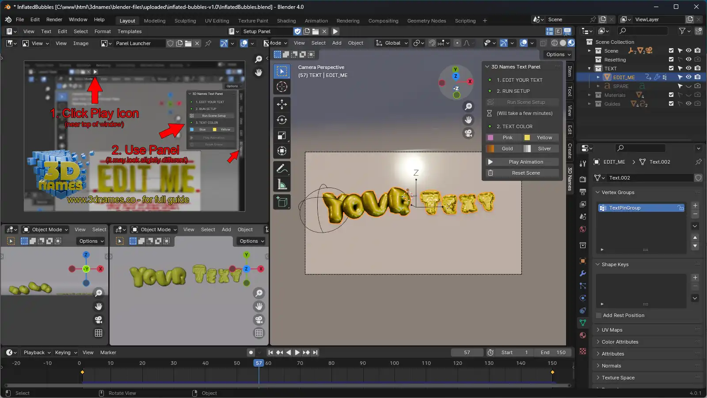Open the File menu

tap(20, 20)
